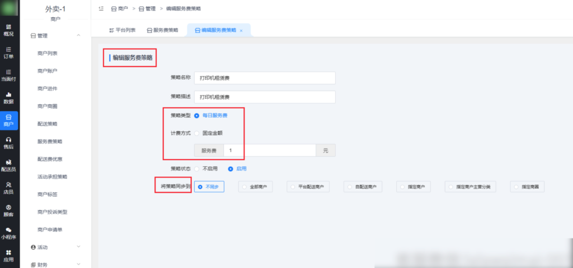Image resolution: width=573 pixels, height=268 pixels.
Task: Expand the 活动 menu section
Action: (78, 247)
